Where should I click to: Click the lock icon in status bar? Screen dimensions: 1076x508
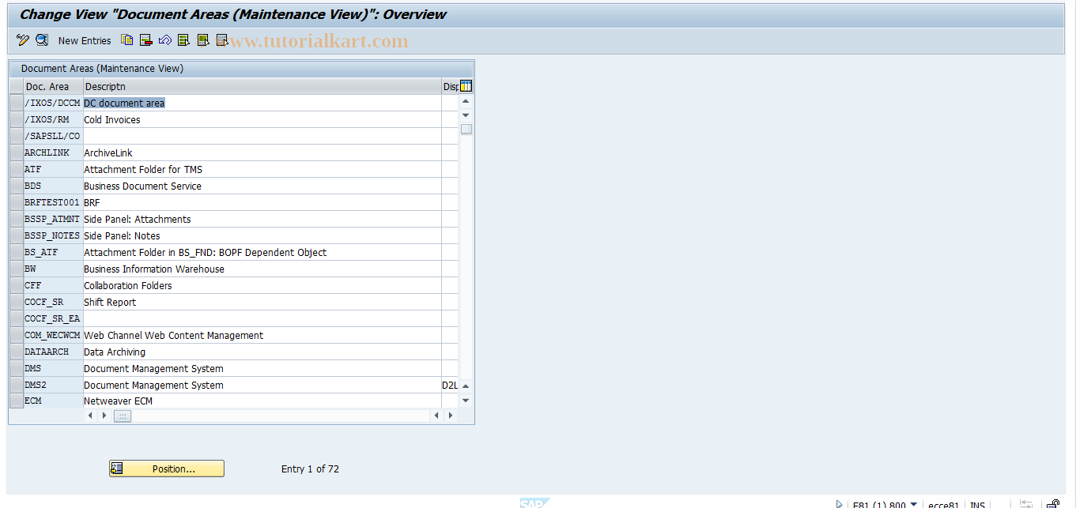pyautogui.click(x=1053, y=504)
